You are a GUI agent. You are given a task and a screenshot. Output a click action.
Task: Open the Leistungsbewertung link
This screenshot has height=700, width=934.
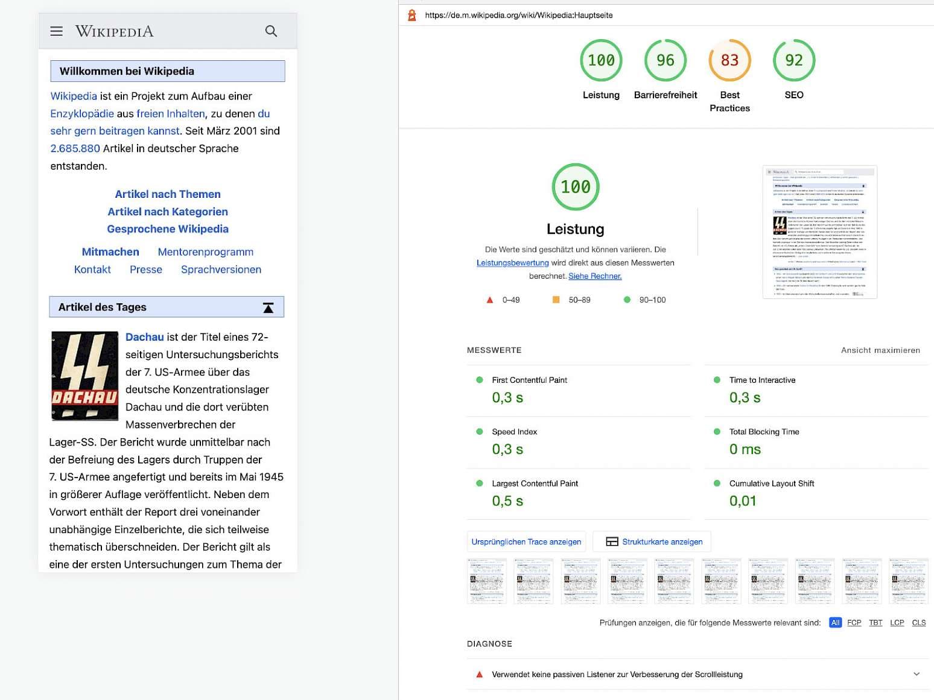pyautogui.click(x=513, y=263)
